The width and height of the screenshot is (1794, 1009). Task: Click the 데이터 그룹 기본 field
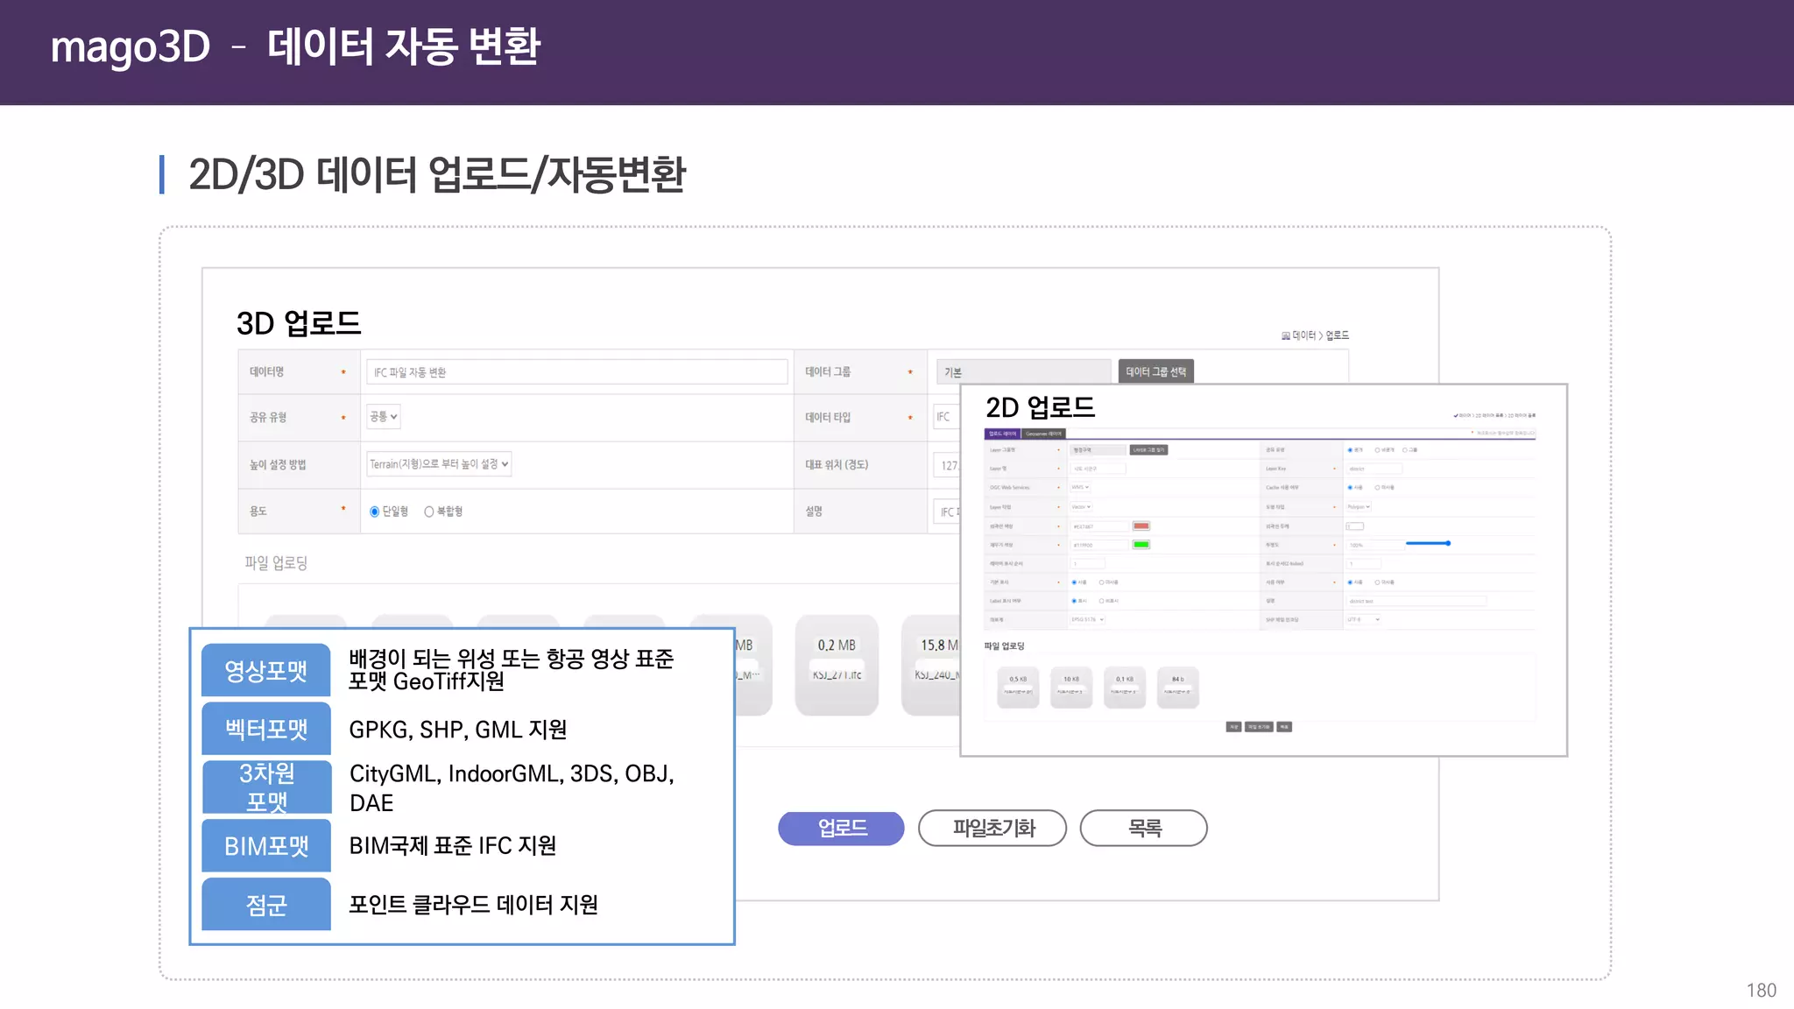tap(1023, 371)
